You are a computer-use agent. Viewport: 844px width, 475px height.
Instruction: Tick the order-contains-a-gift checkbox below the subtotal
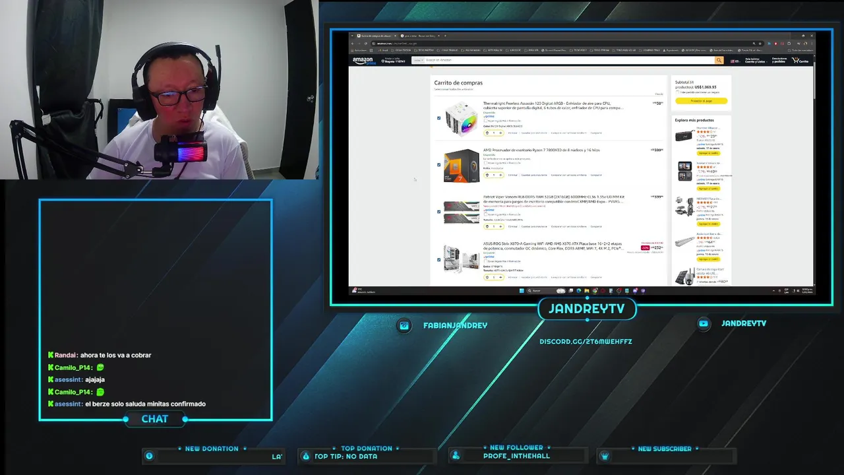[677, 92]
